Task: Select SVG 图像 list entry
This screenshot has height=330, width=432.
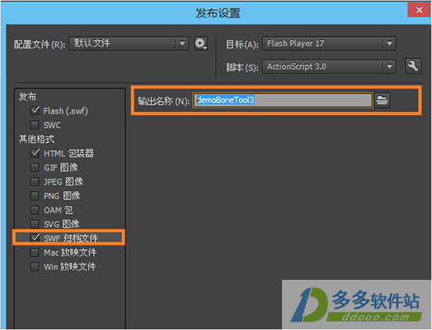Action: coord(62,224)
